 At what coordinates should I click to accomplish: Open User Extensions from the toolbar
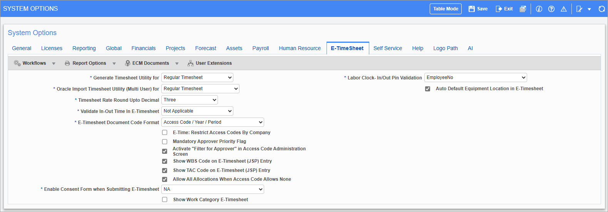(x=209, y=63)
